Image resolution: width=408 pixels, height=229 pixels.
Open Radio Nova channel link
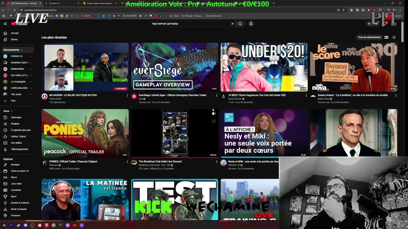click(324, 99)
